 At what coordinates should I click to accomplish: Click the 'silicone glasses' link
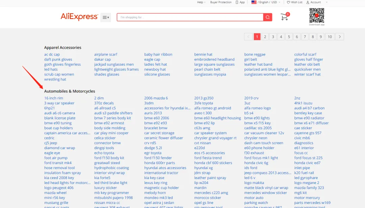pyautogui.click(x=157, y=74)
